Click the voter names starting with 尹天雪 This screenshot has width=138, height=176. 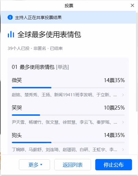click(64, 122)
